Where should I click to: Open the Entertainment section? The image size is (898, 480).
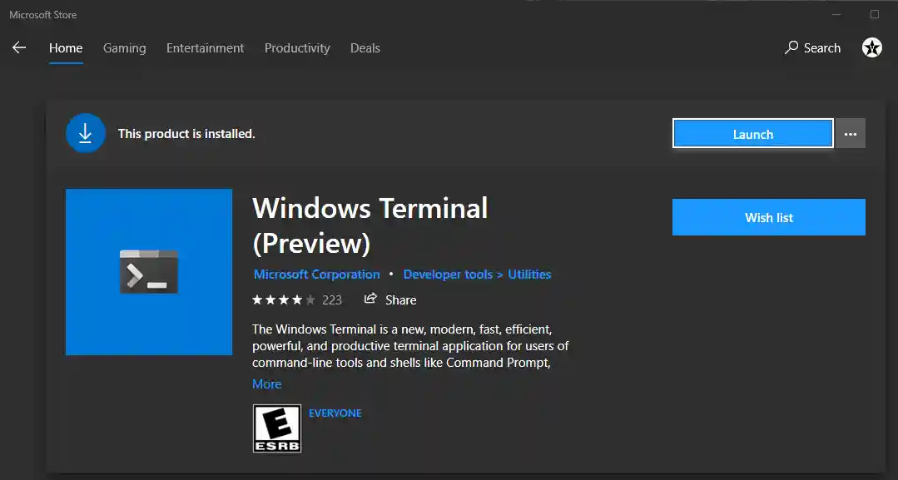pyautogui.click(x=205, y=47)
